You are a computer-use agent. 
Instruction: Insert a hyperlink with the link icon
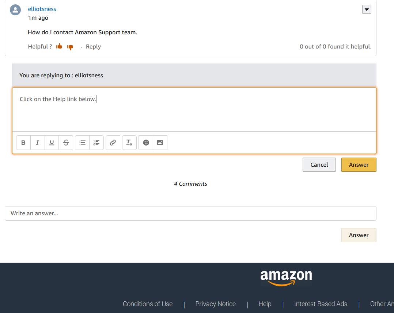pyautogui.click(x=113, y=142)
